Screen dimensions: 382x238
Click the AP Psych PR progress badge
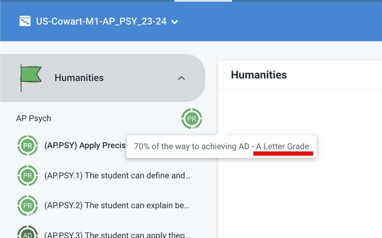192,119
